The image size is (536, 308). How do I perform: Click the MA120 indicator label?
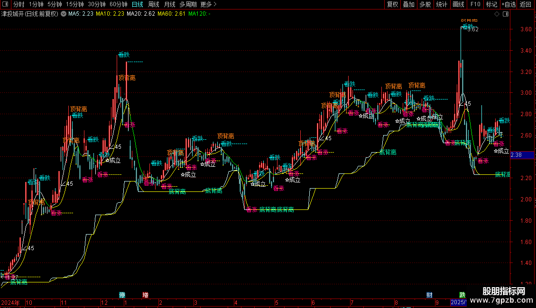click(199, 14)
